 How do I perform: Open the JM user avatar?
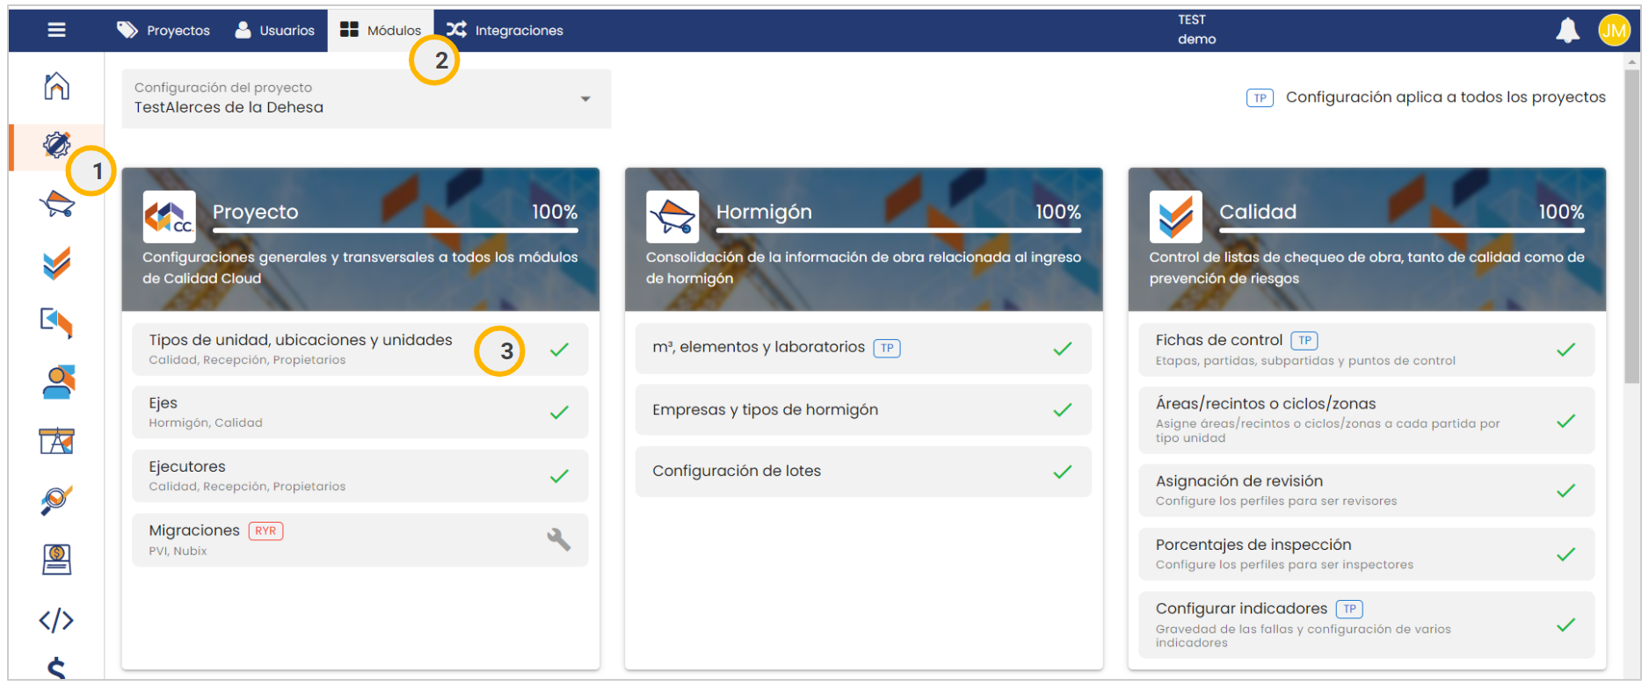tap(1614, 31)
